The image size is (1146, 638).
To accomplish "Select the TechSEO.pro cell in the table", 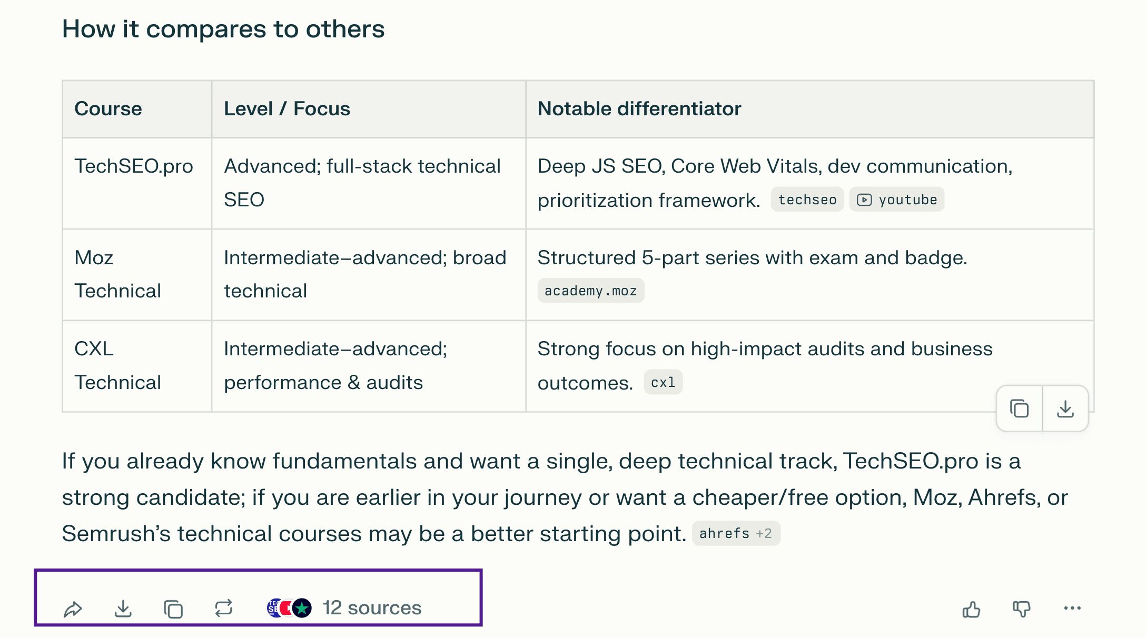I will coord(134,166).
